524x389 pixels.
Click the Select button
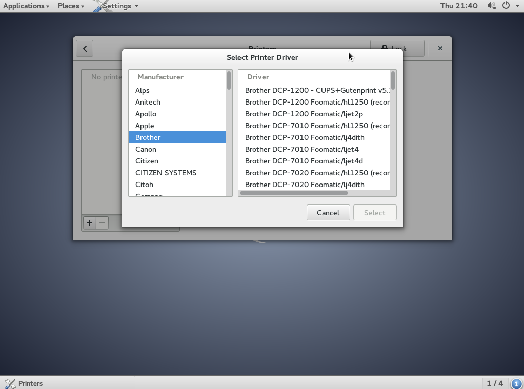(x=375, y=213)
